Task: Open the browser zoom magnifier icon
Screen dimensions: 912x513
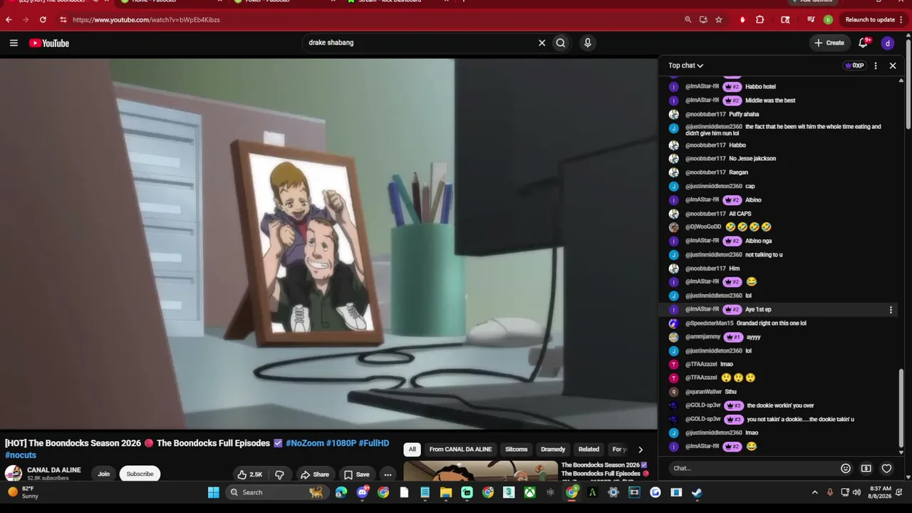Action: pyautogui.click(x=688, y=20)
